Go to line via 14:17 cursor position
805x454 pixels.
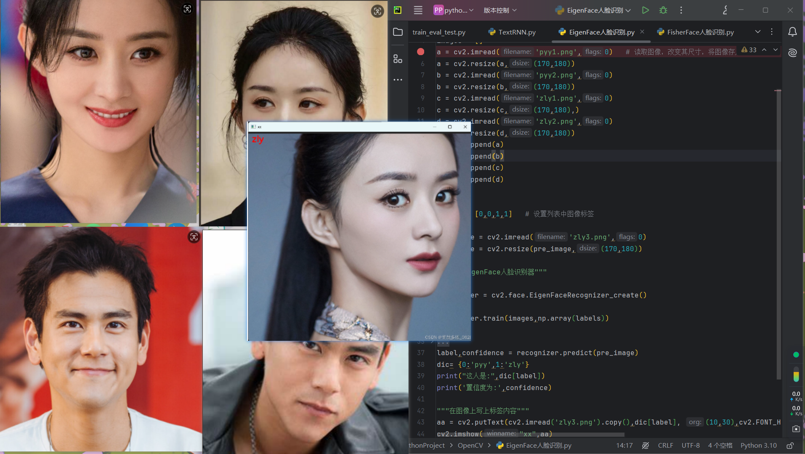coord(624,445)
